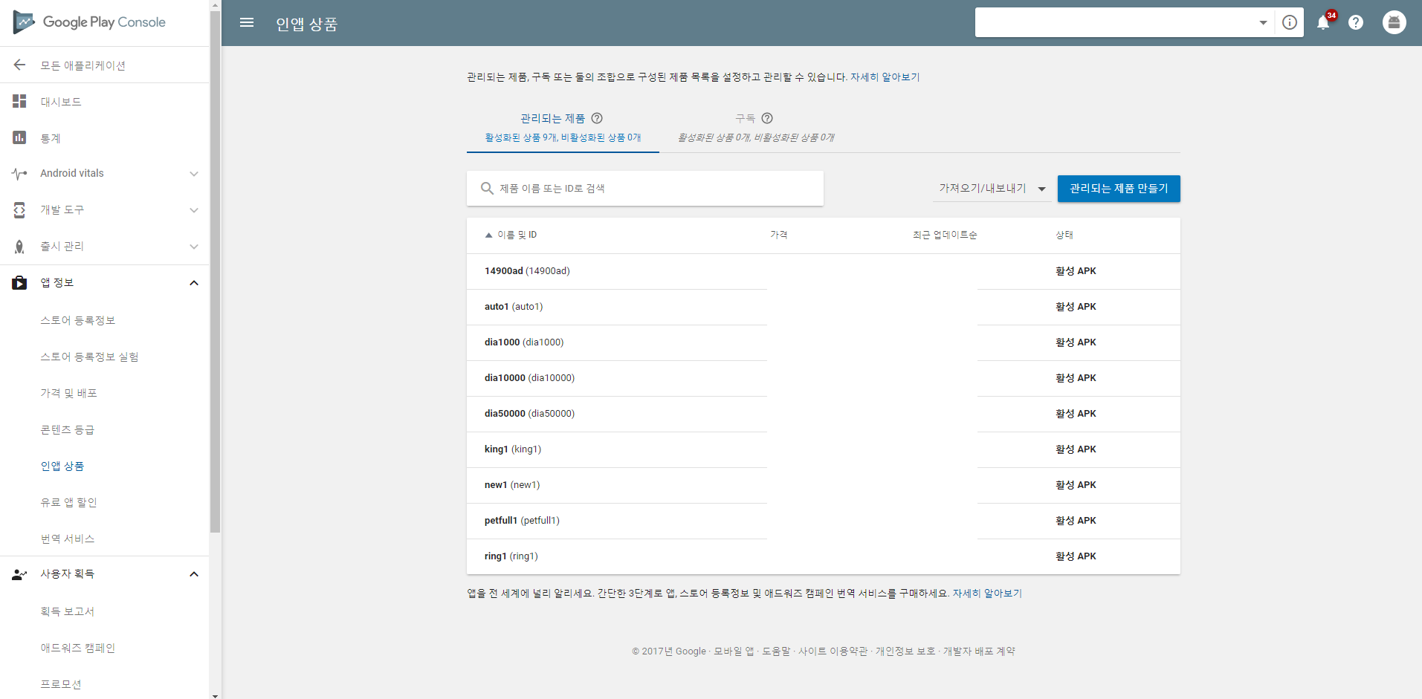This screenshot has width=1422, height=699.
Task: Focus the product name or ID search field
Action: click(645, 189)
